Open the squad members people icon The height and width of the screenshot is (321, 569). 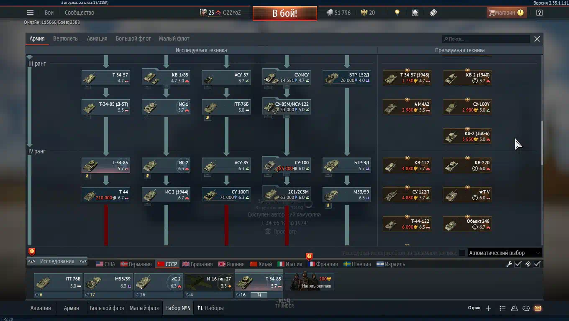tap(514, 308)
